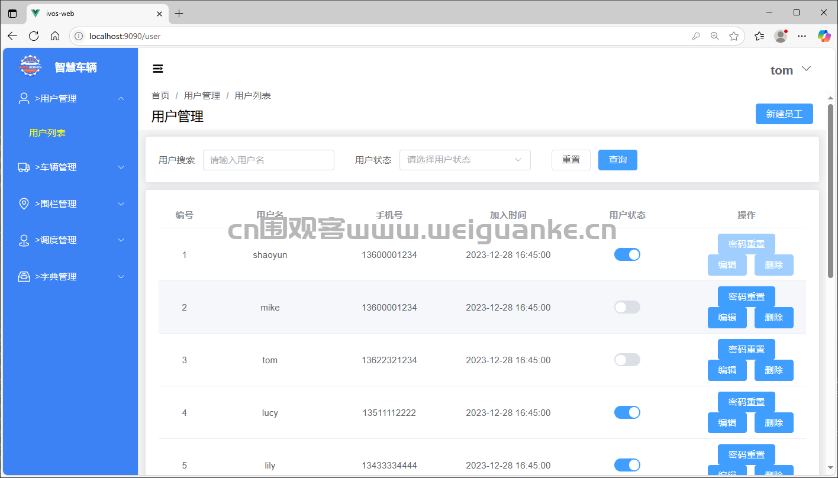Viewport: 838px width, 478px height.
Task: Click the 加入时间 column header
Action: point(508,215)
